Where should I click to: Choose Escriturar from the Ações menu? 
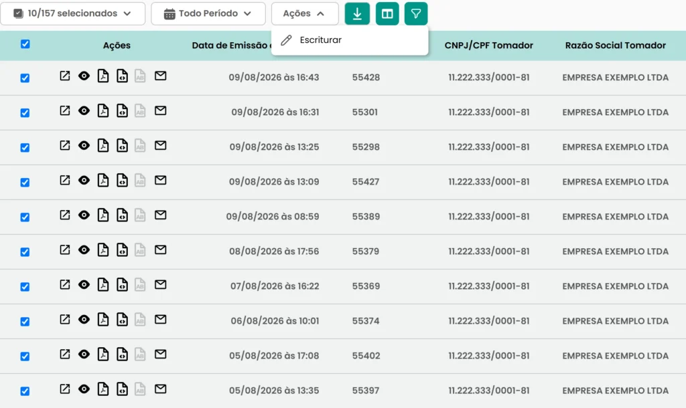[350, 40]
